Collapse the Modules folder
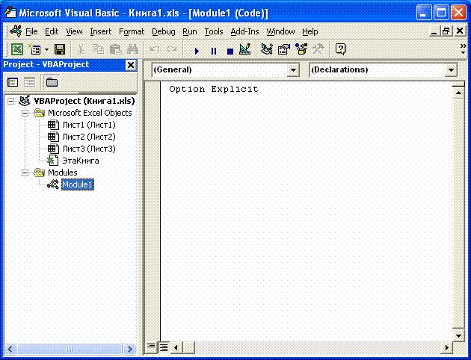Viewport: 471px width, 360px height. (x=25, y=173)
